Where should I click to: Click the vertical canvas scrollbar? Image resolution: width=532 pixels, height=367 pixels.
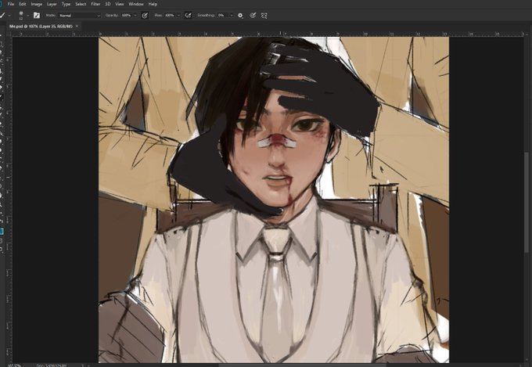pyautogui.click(x=527, y=202)
